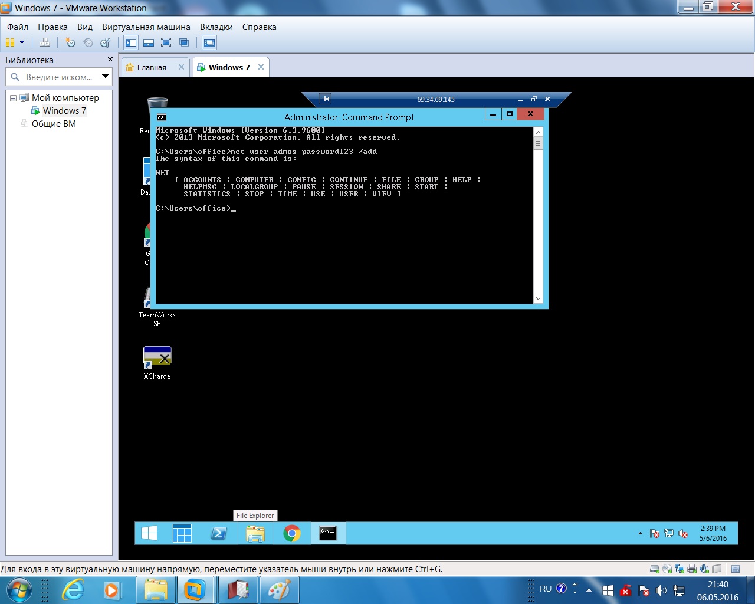Open File Explorer on the remote taskbar

(255, 533)
